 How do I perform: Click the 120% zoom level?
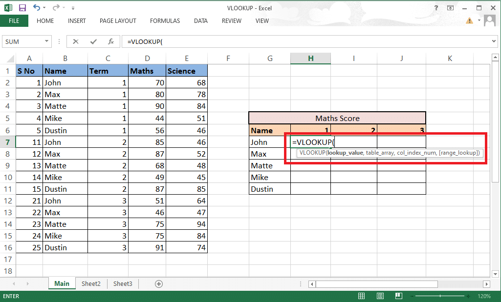click(484, 296)
